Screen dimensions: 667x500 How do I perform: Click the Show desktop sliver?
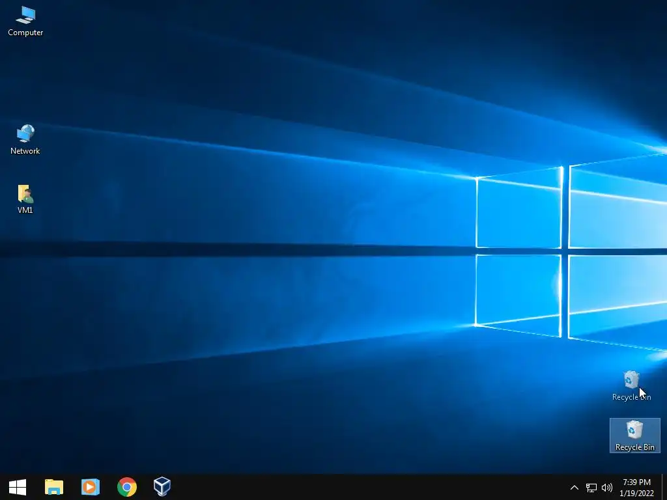click(x=664, y=487)
